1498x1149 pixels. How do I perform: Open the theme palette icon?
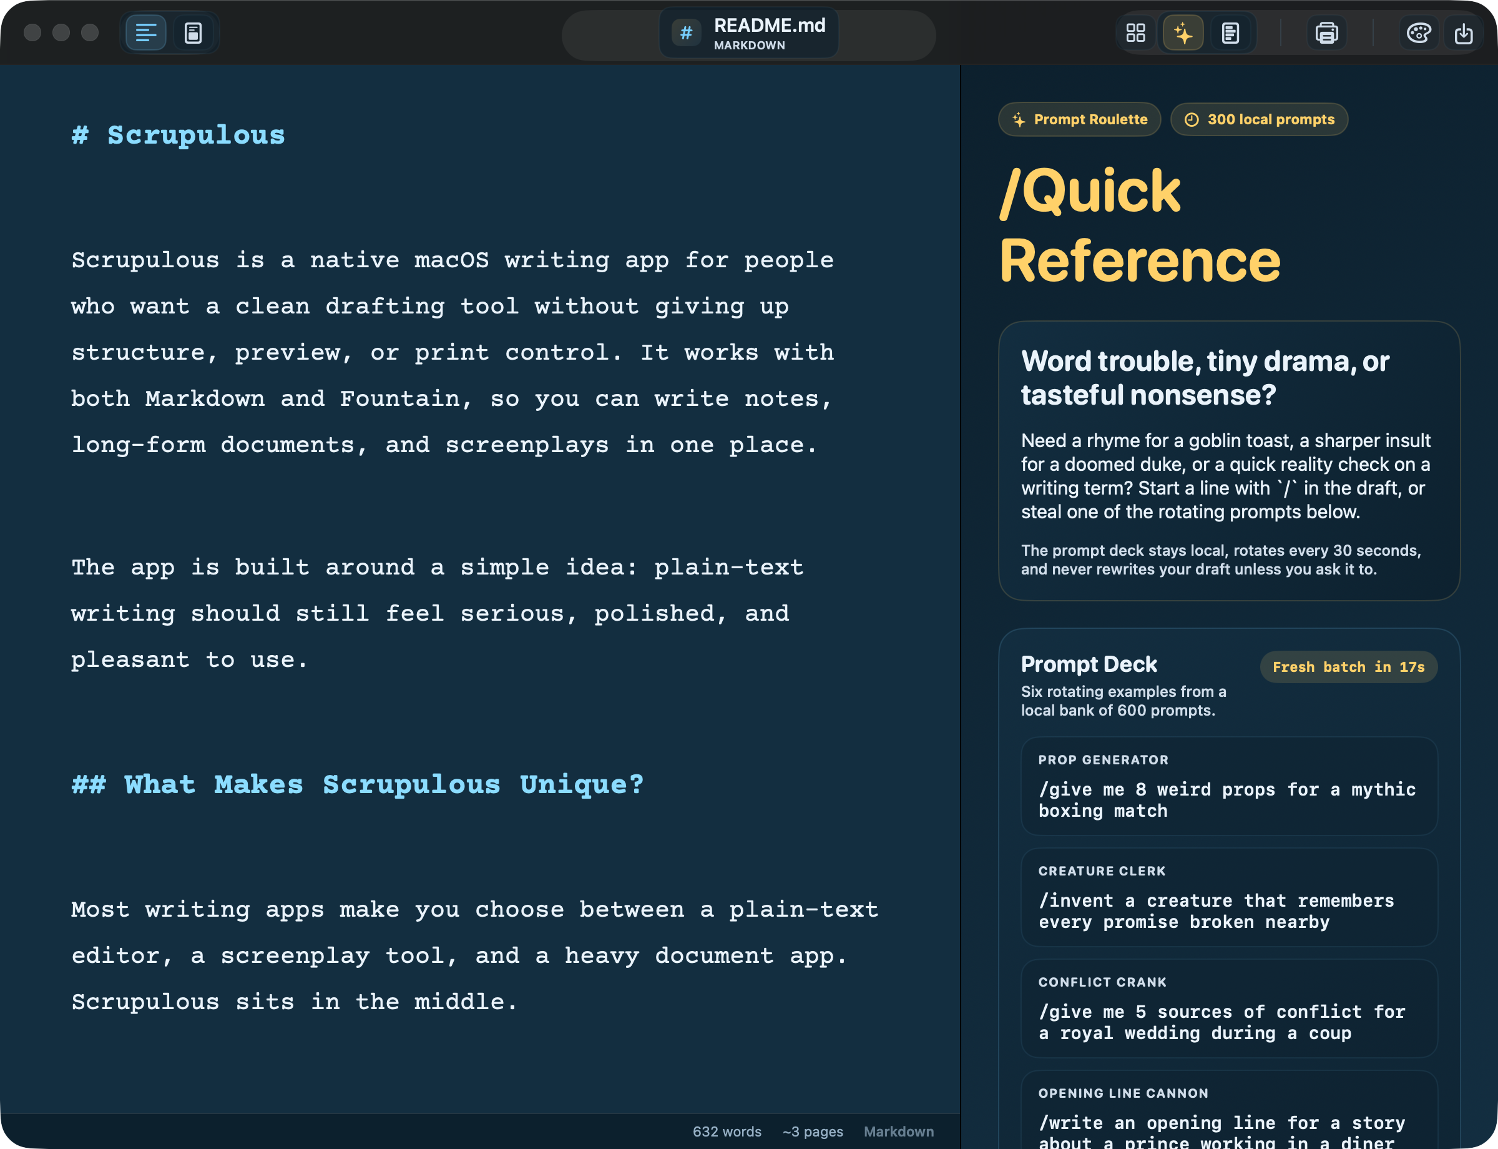1419,33
